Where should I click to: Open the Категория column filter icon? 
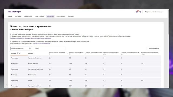(x=19, y=53)
